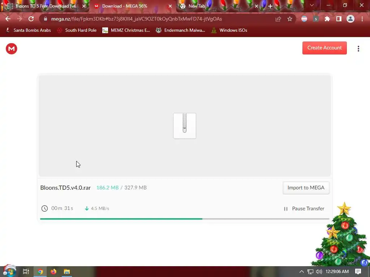Close the Download - MEGA tab
The image size is (370, 277).
[x=170, y=6]
